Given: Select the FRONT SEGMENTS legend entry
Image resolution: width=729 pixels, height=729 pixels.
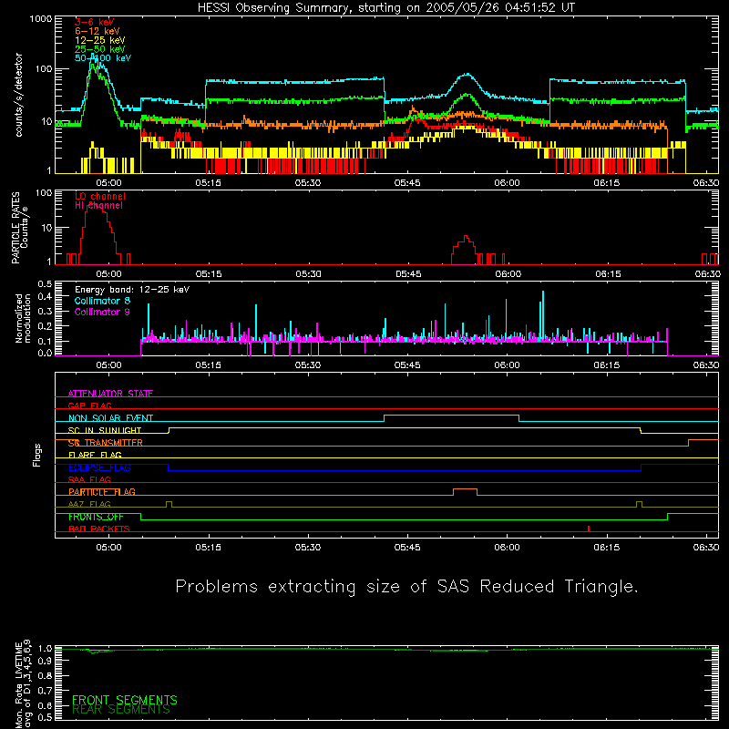Looking at the screenshot, I should pos(125,700).
